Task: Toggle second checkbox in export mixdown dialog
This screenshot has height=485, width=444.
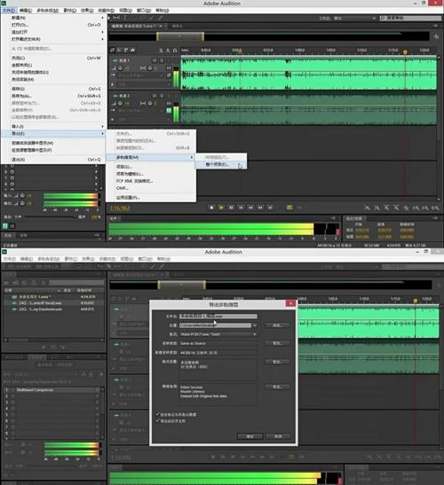Action: (157, 420)
